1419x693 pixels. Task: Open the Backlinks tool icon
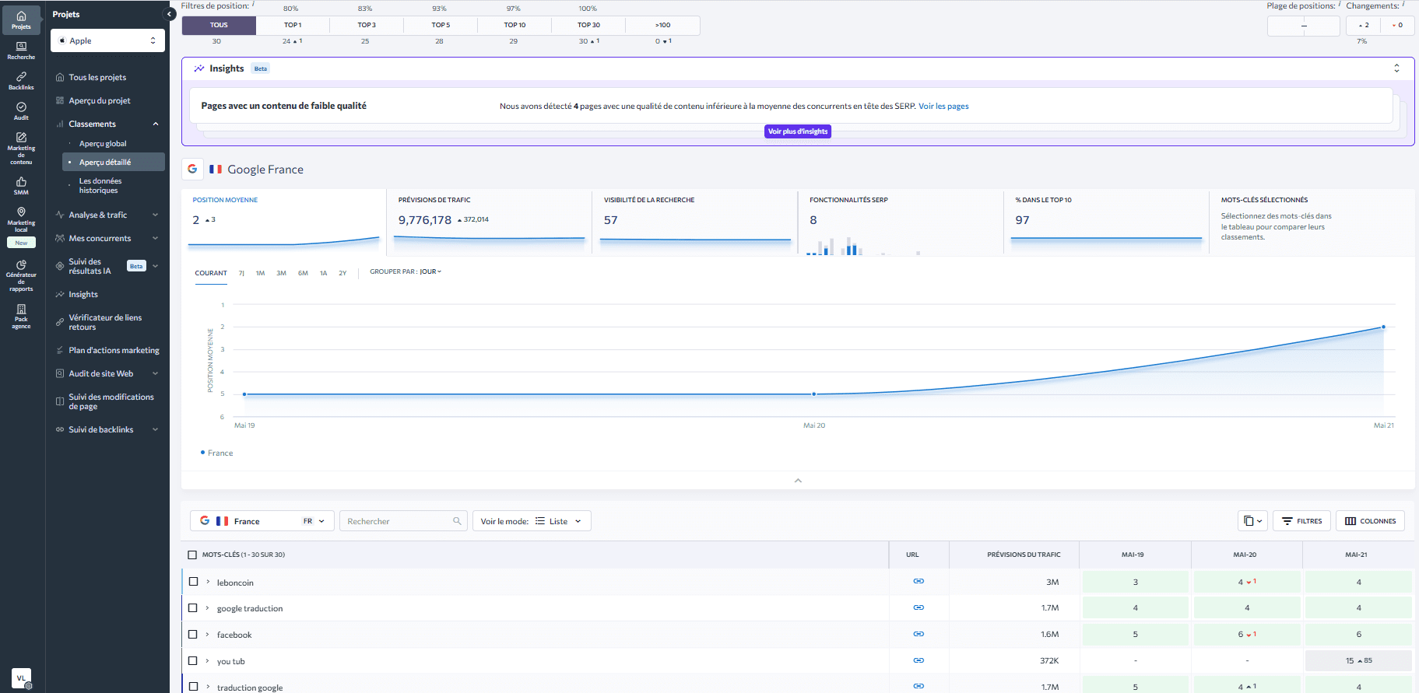click(21, 81)
